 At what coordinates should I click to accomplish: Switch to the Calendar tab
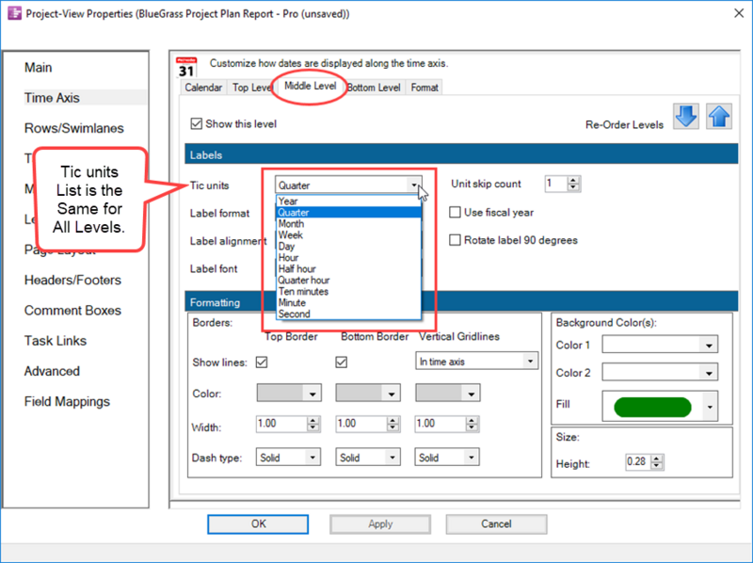click(203, 88)
